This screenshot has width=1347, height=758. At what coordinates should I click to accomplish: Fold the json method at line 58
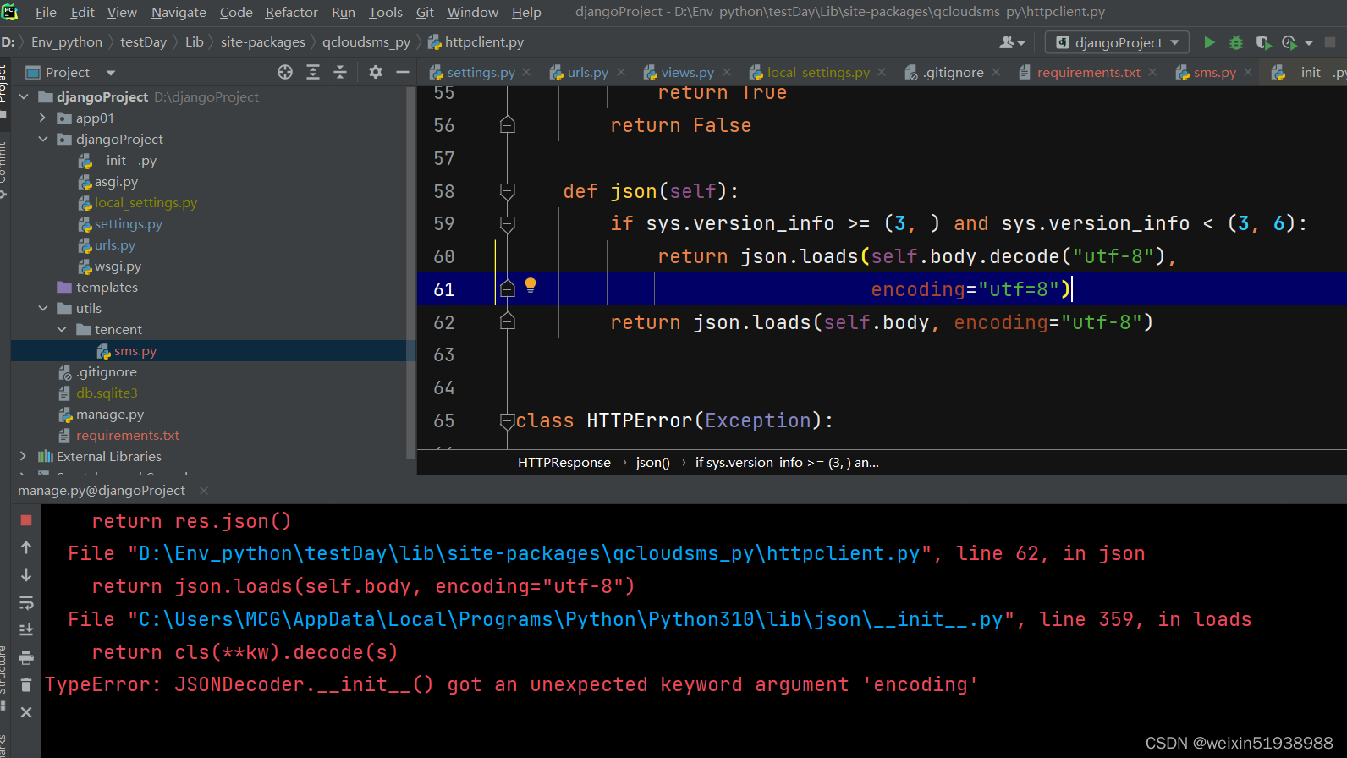click(x=508, y=192)
